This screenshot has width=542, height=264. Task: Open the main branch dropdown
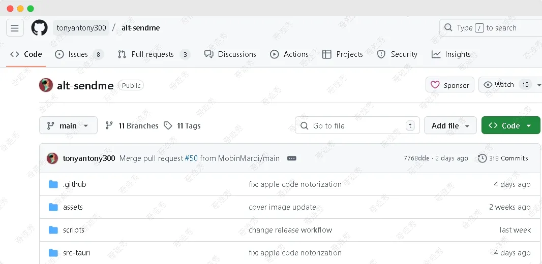(x=68, y=125)
